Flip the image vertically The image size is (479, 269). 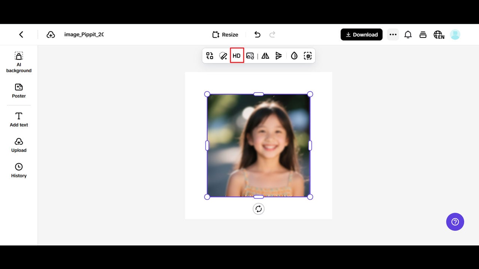tap(279, 55)
